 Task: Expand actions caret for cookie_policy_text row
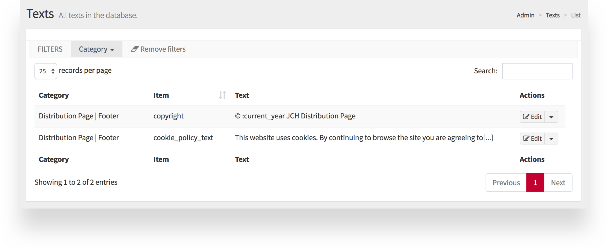coord(551,139)
